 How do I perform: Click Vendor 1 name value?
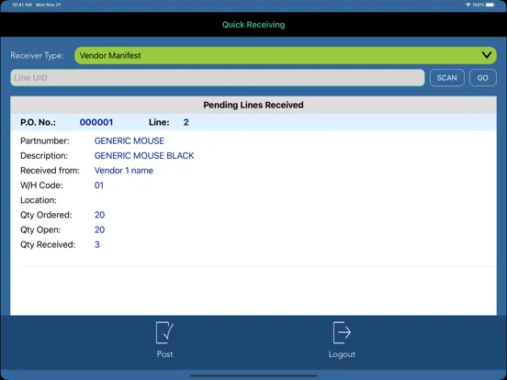tap(123, 171)
